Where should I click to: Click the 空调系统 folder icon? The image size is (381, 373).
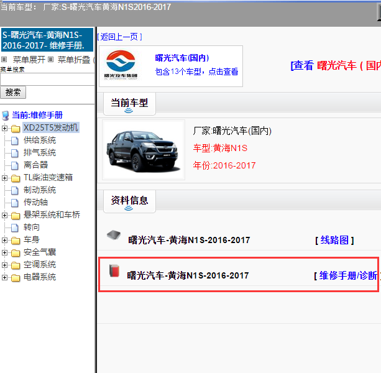(x=16, y=265)
